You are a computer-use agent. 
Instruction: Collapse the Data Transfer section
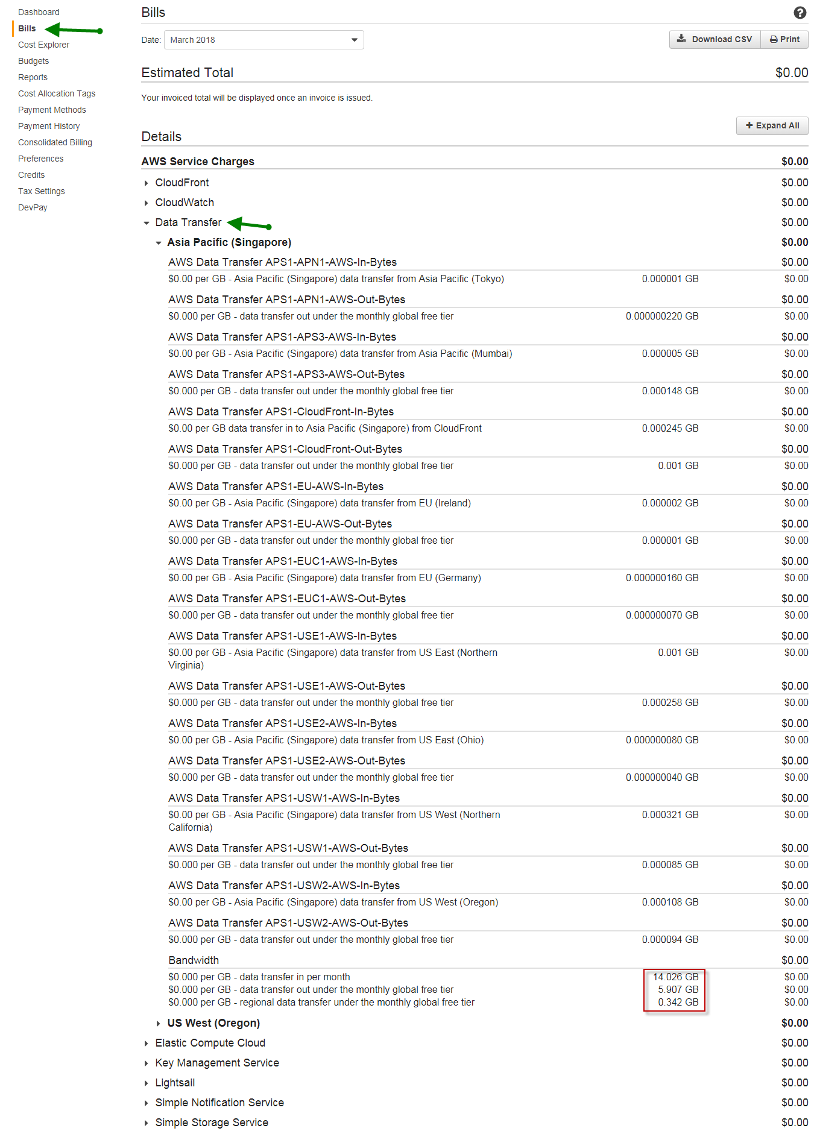[x=182, y=222]
